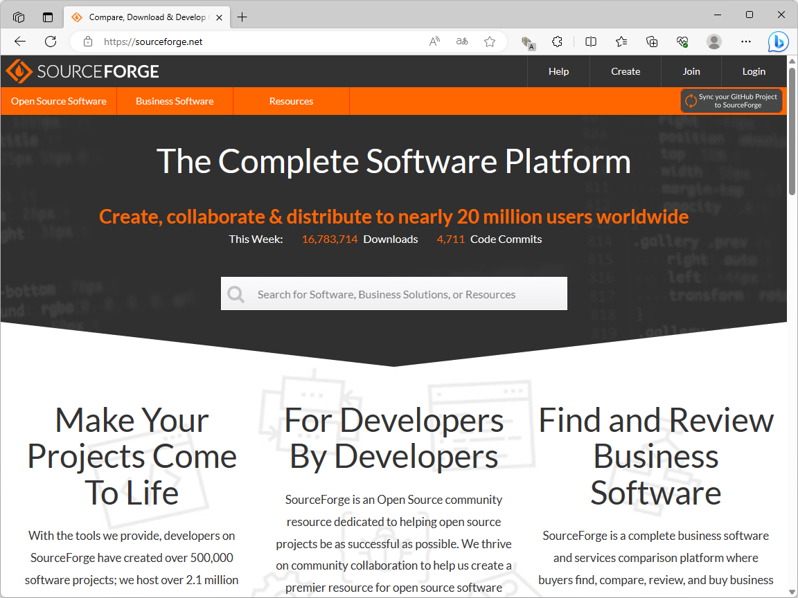Click the search magnifying glass icon
This screenshot has height=598, width=798.
(236, 293)
